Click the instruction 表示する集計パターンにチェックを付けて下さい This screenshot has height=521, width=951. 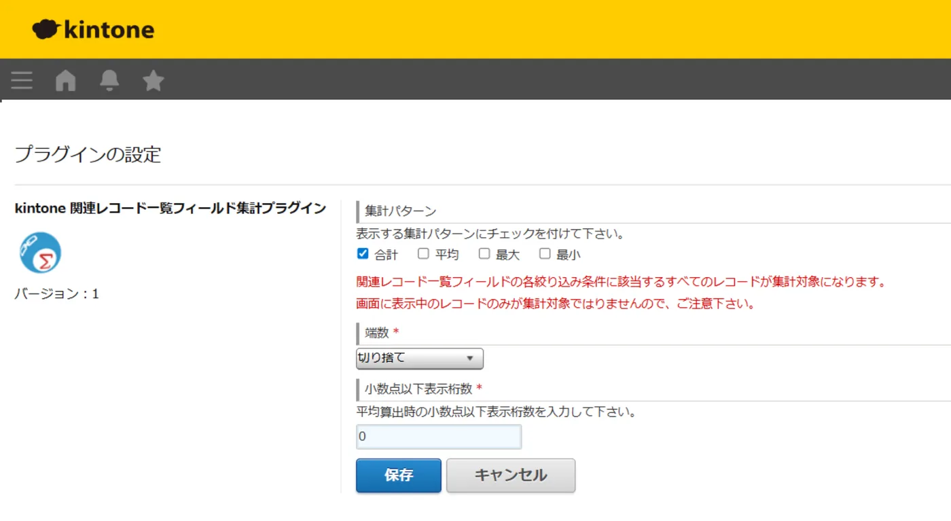(x=490, y=234)
